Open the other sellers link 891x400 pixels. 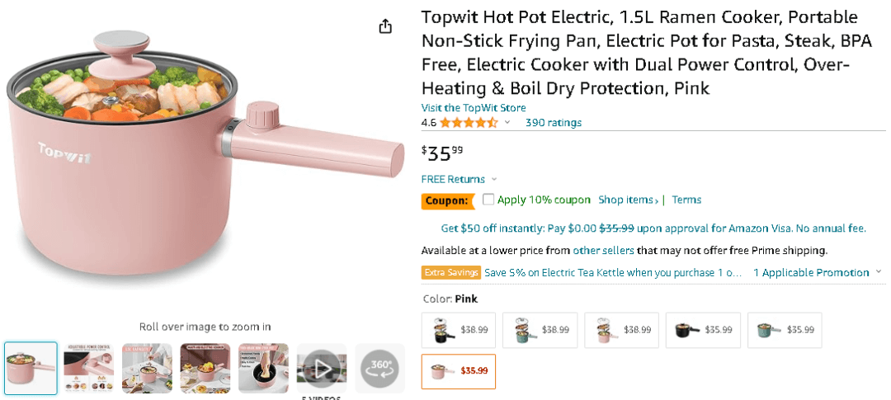[x=603, y=251]
